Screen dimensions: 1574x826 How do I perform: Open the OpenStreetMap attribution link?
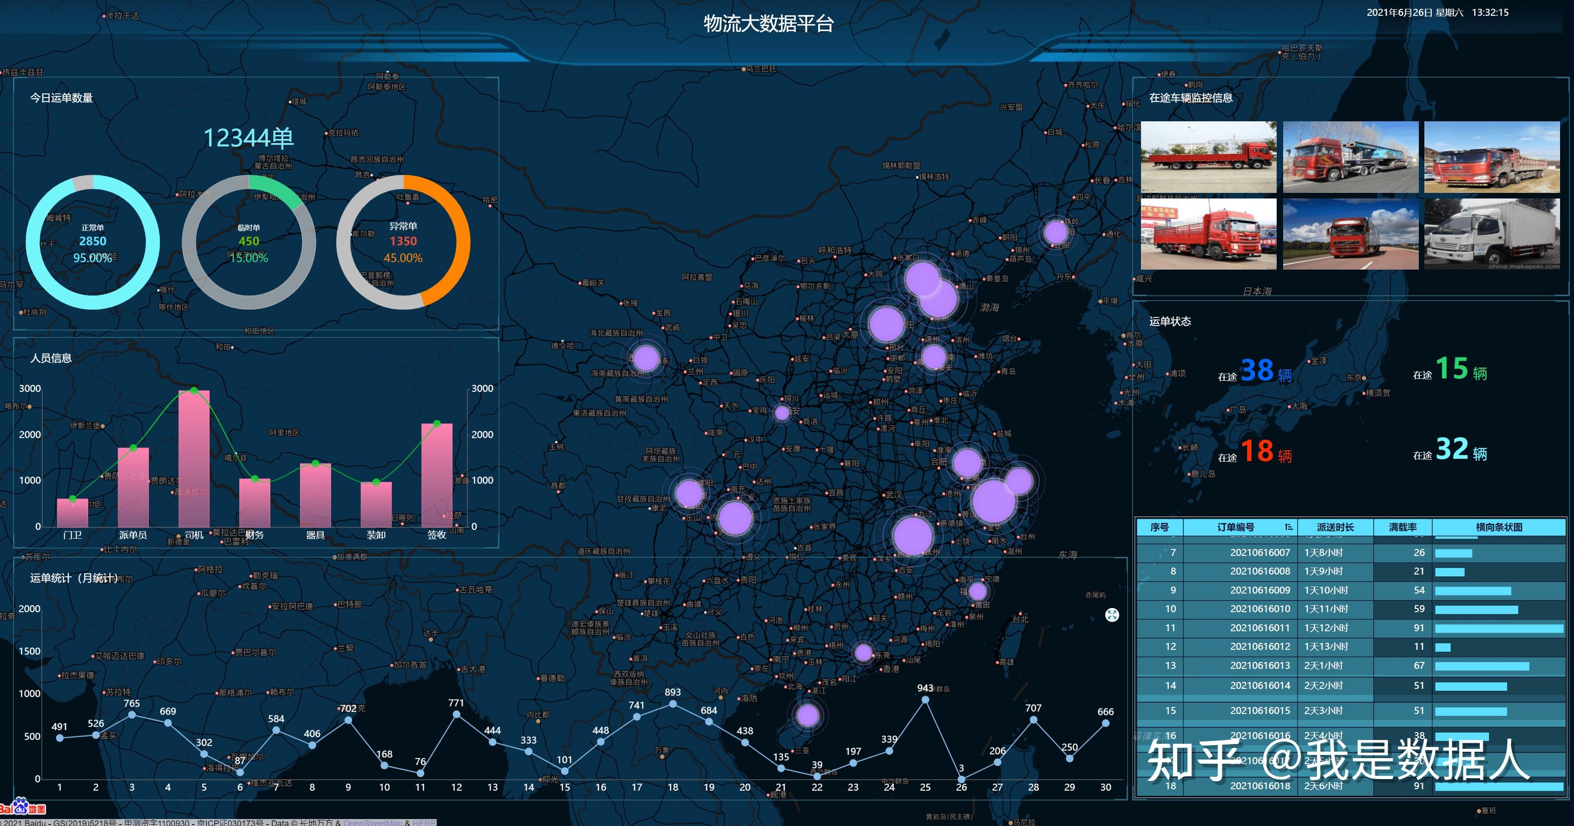(x=372, y=822)
